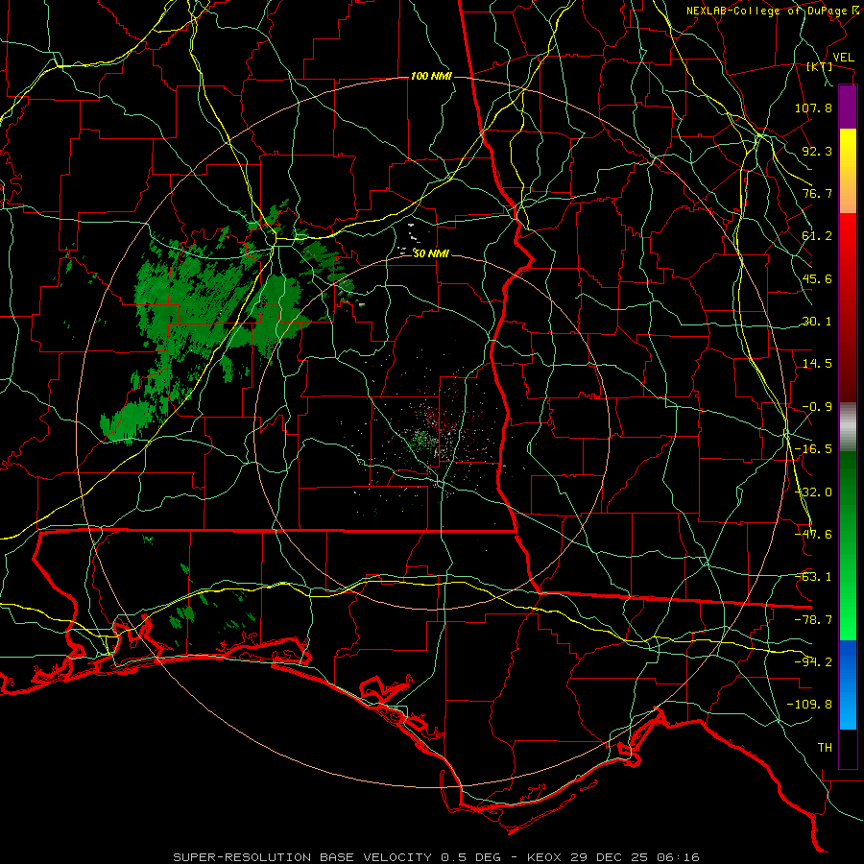This screenshot has width=864, height=864.
Task: Select the -47.6 velocity scale value
Action: [813, 535]
